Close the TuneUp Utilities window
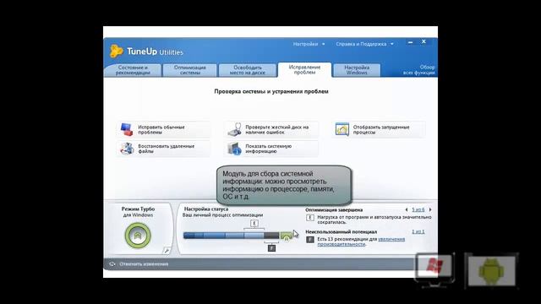The image size is (541, 304). (424, 41)
